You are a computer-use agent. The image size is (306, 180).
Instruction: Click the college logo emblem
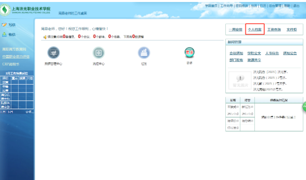5,10
